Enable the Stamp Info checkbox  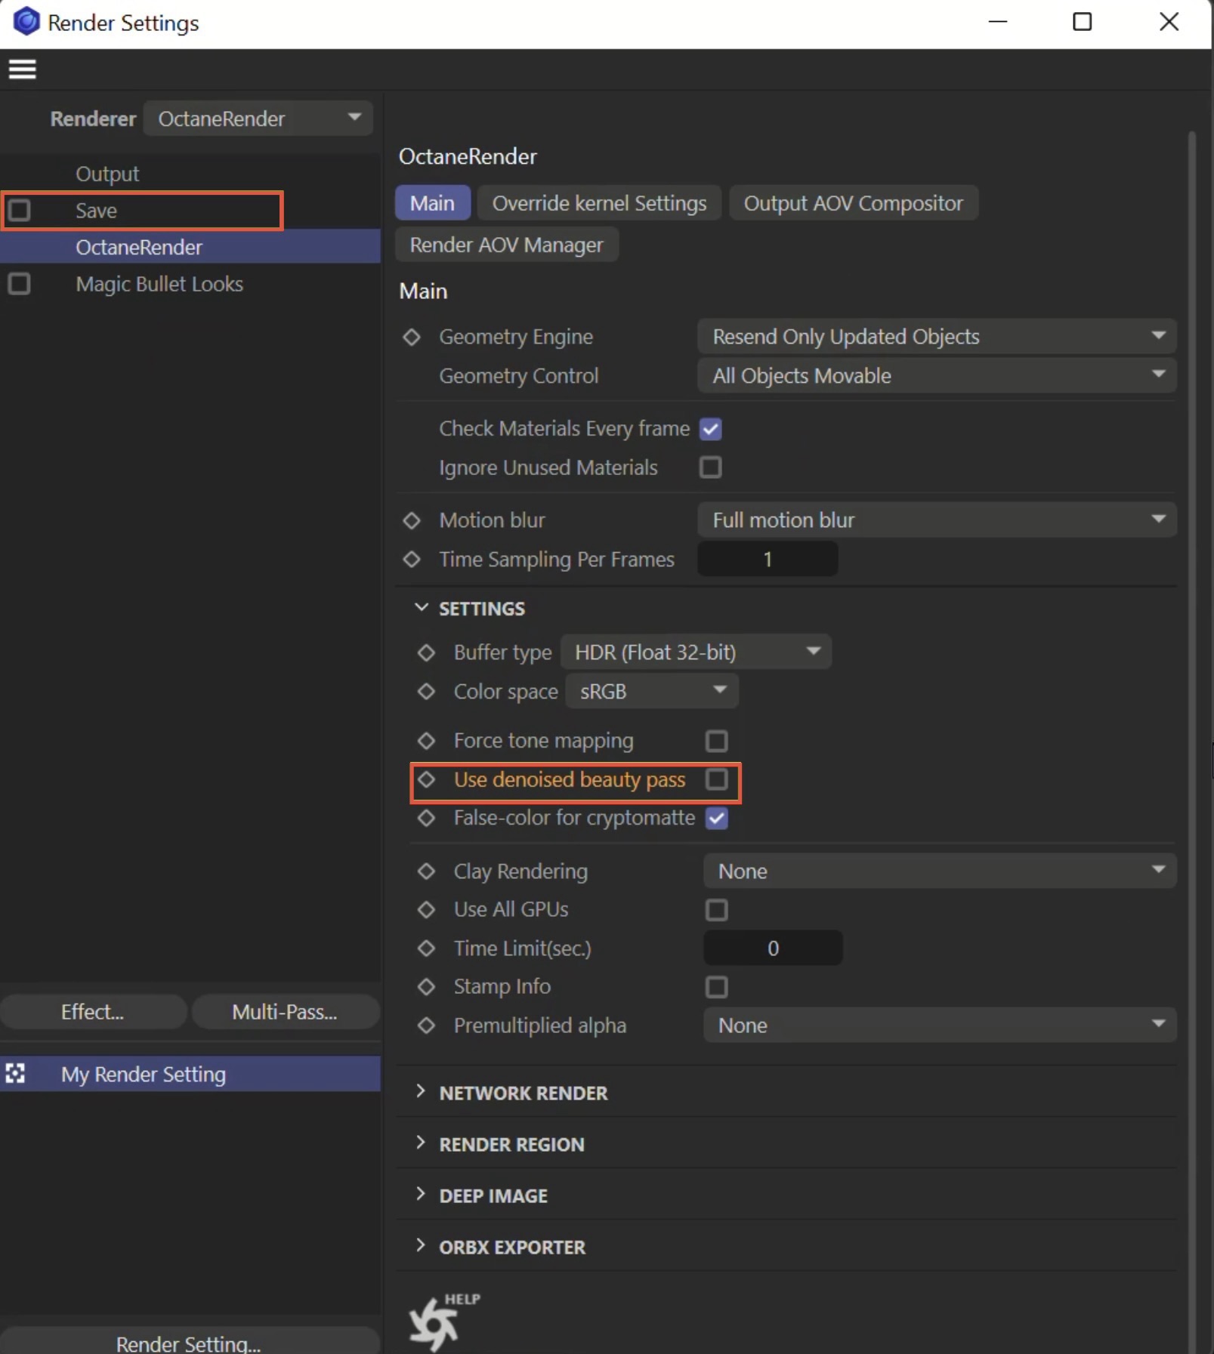pos(717,987)
